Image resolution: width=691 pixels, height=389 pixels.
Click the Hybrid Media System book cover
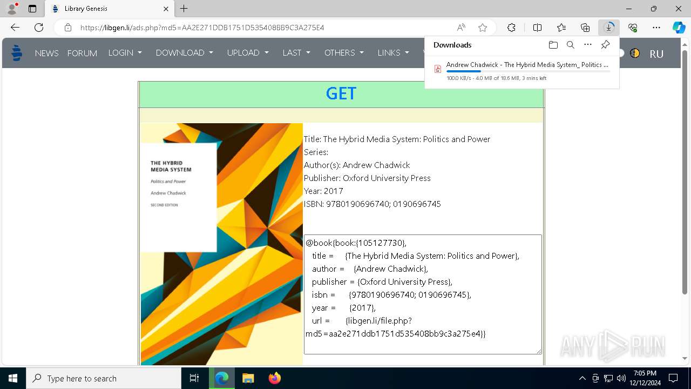click(x=222, y=244)
